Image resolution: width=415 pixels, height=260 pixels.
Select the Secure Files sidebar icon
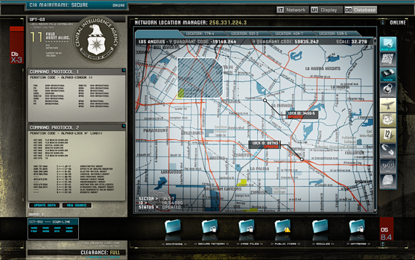click(388, 43)
